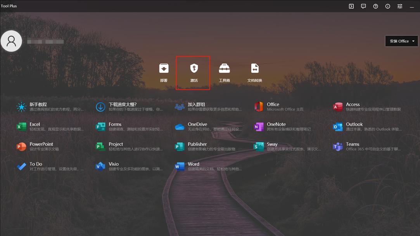420x236 pixels.
Task: Expand the 安装 Office dropdown arrow
Action: coord(413,41)
